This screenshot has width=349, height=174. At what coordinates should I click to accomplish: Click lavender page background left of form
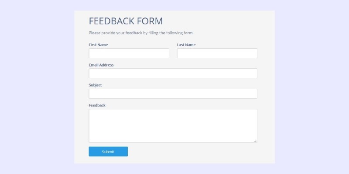click(x=37, y=87)
